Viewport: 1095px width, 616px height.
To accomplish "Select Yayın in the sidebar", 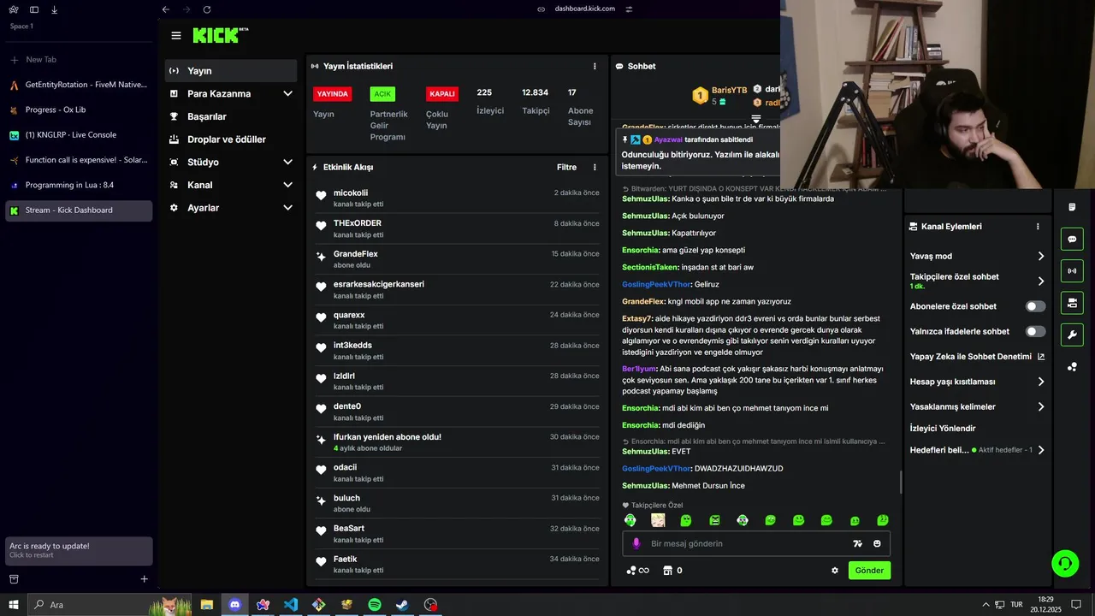I will tap(232, 71).
